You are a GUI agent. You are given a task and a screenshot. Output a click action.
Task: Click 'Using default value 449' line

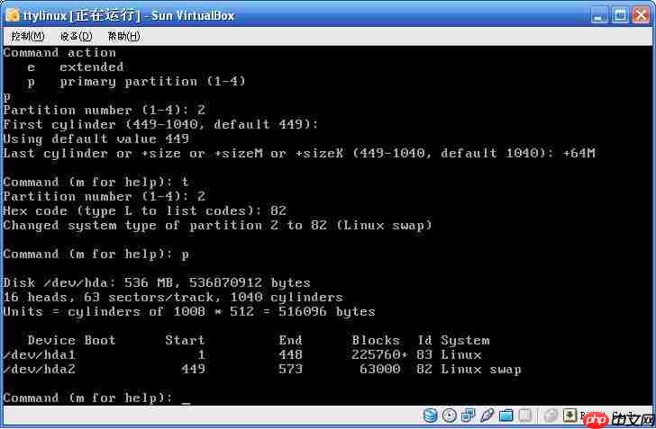[x=96, y=139]
